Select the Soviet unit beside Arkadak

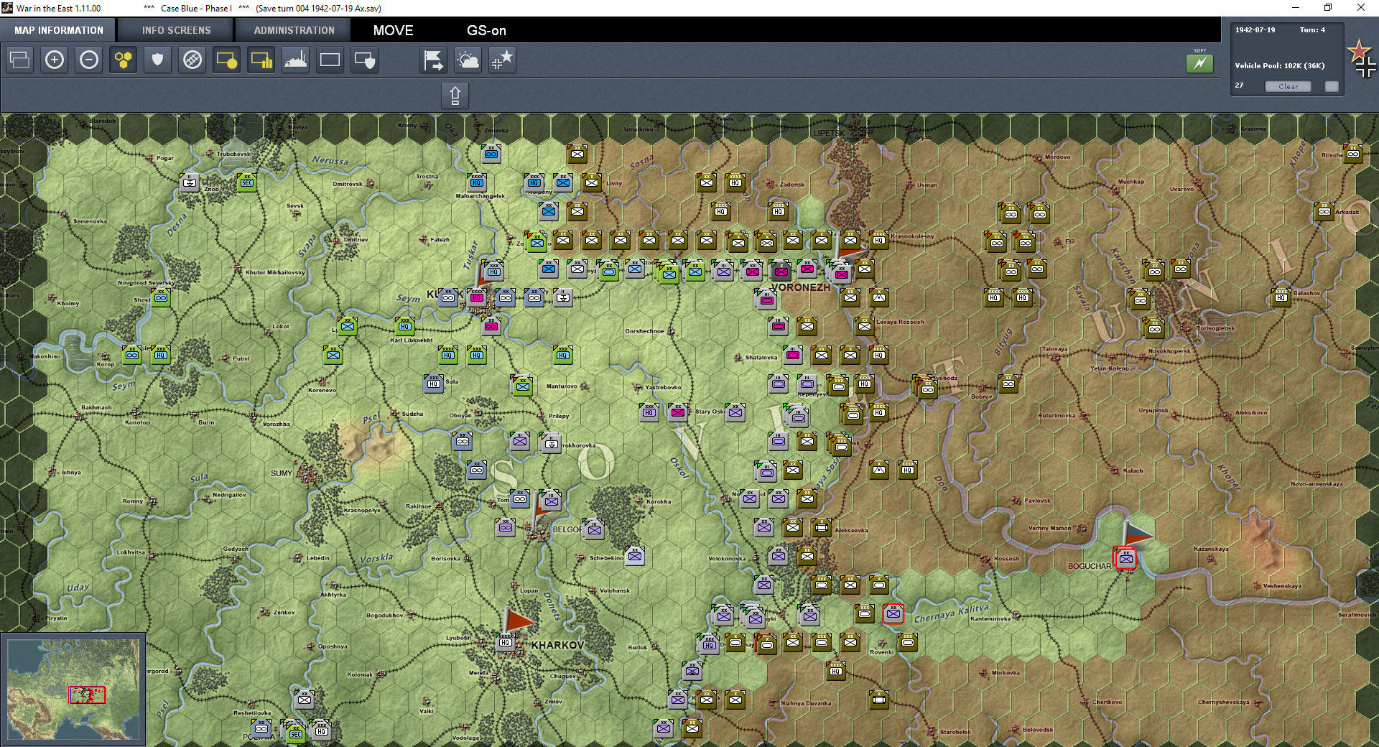click(1324, 211)
